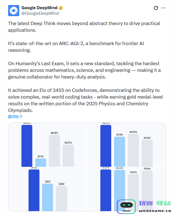Viewport: 174px width, 215px height.
Task: Click the light blue 2512 Elo bar
Action: [x=47, y=197]
